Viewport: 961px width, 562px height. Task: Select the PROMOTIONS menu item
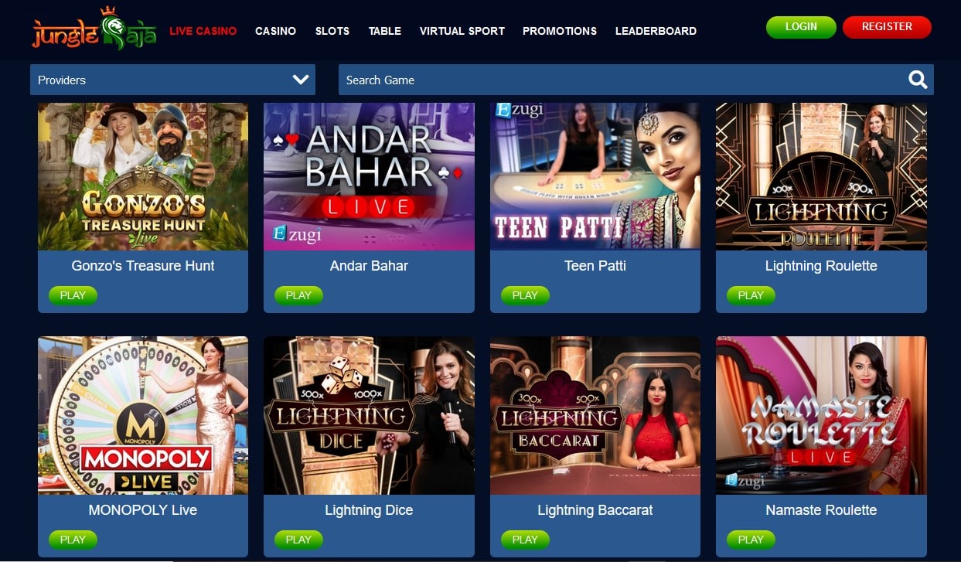click(x=560, y=31)
